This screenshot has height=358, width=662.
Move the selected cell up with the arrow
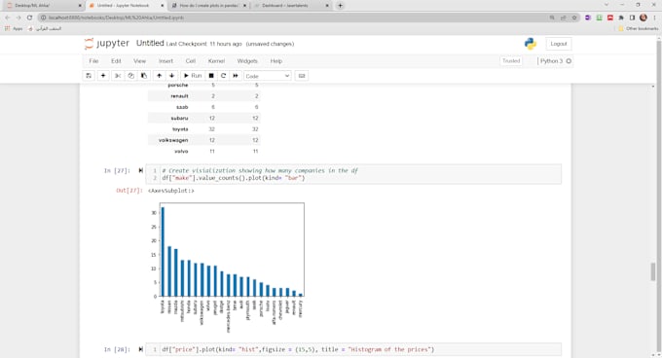pos(159,76)
